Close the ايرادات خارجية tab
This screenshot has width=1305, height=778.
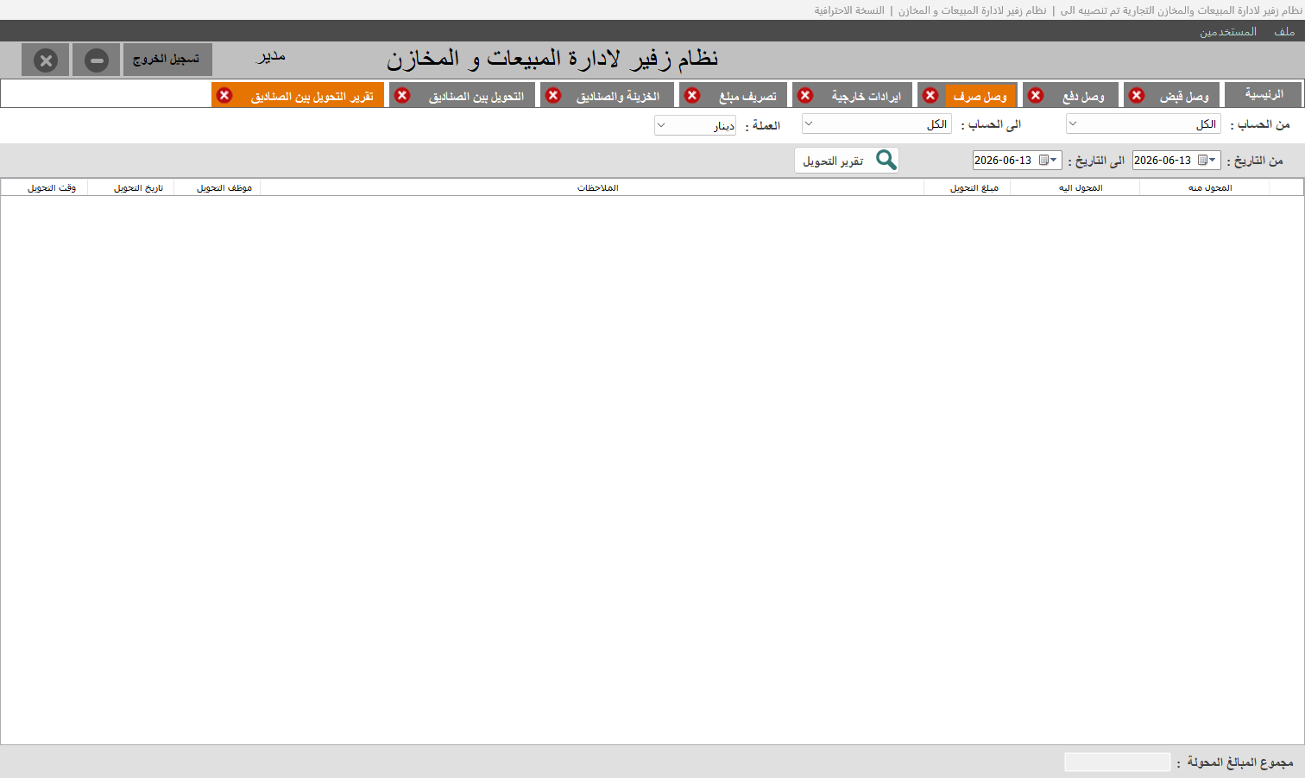tap(805, 95)
